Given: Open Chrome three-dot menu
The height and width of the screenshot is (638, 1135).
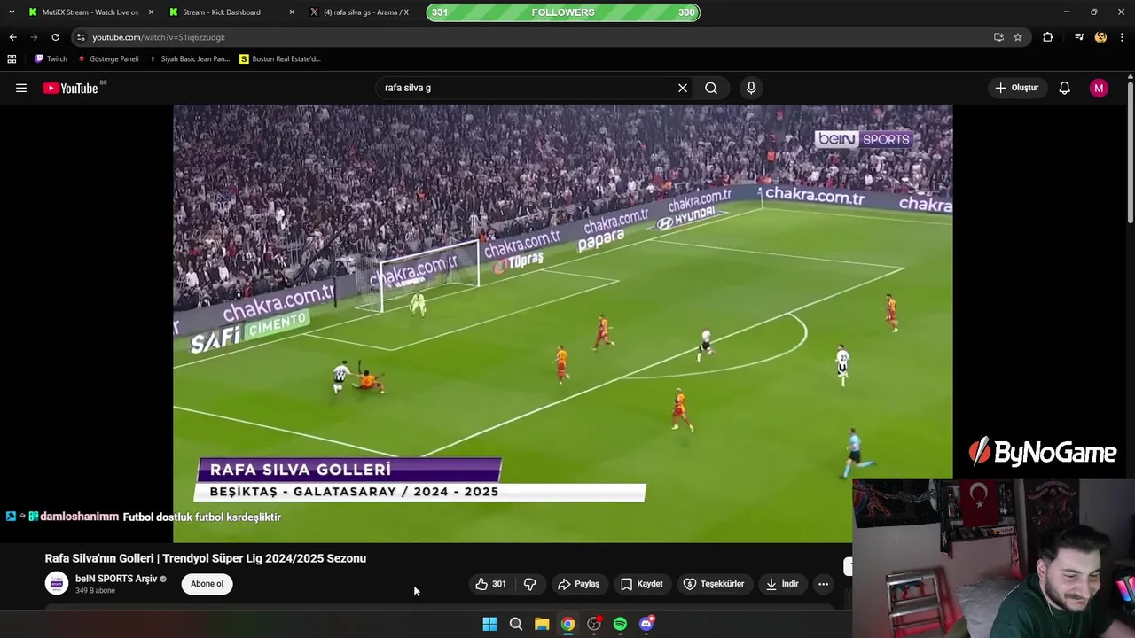Looking at the screenshot, I should click(x=1123, y=37).
